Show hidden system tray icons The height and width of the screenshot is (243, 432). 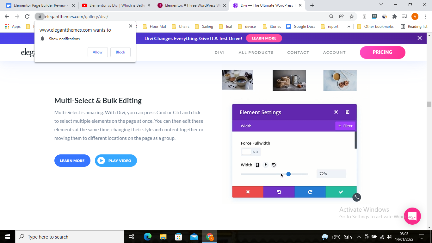[359, 237]
